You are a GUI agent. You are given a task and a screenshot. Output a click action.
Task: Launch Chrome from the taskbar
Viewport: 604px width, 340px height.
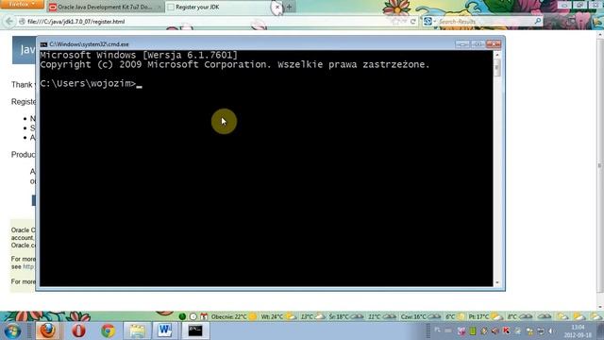[x=108, y=331]
